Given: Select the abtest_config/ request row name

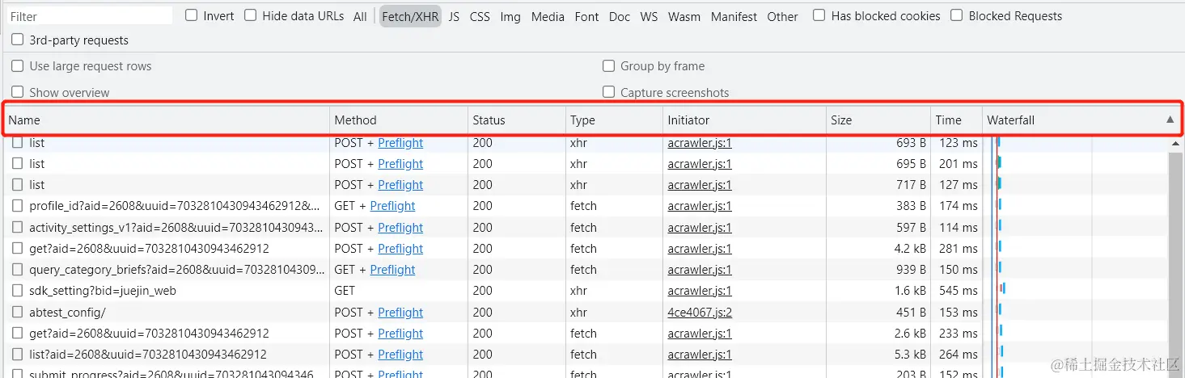Looking at the screenshot, I should point(67,312).
